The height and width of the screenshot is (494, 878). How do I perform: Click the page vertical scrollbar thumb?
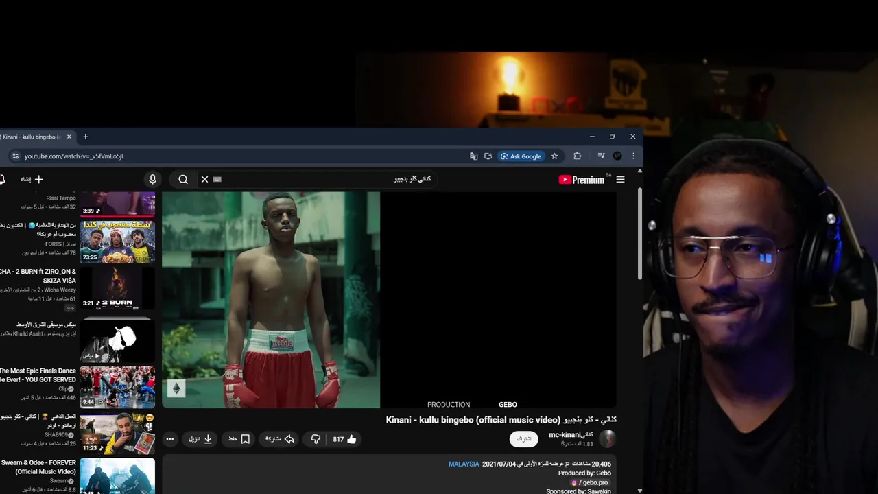(640, 233)
